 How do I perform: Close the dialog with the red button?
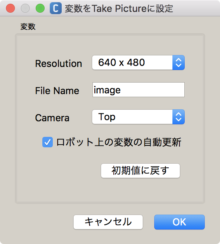pyautogui.click(x=10, y=8)
